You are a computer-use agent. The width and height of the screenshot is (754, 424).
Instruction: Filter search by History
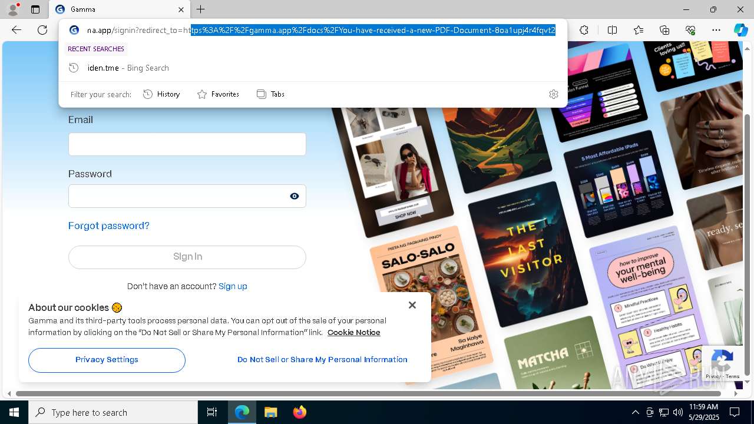162,94
